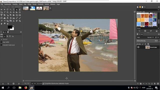Select the Free Select lasso tool

[x=7, y=9]
